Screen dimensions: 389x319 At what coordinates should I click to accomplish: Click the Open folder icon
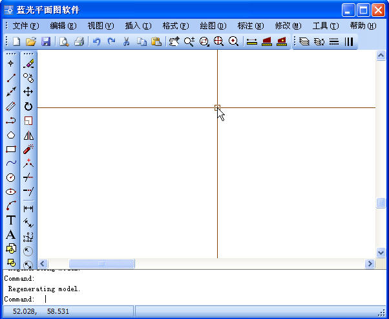[31, 41]
